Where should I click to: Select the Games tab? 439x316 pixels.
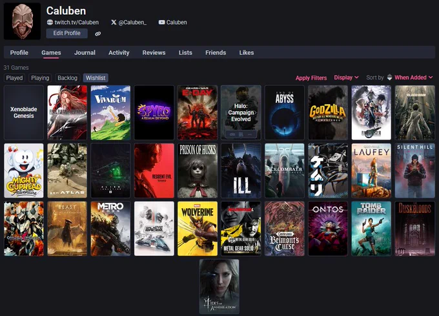click(x=51, y=53)
